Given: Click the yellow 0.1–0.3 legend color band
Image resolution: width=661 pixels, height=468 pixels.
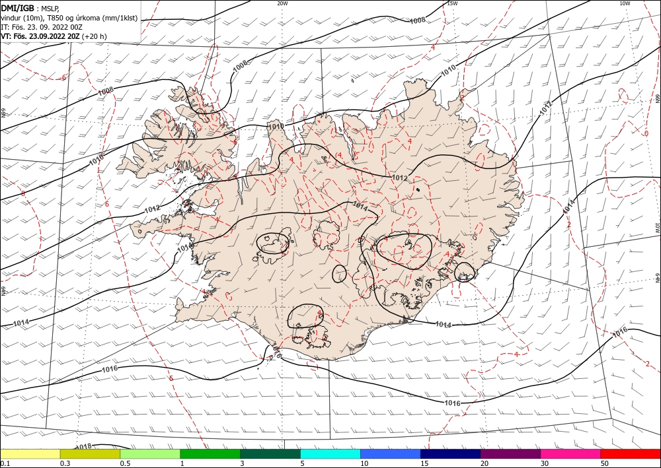Looking at the screenshot, I should pos(30,453).
